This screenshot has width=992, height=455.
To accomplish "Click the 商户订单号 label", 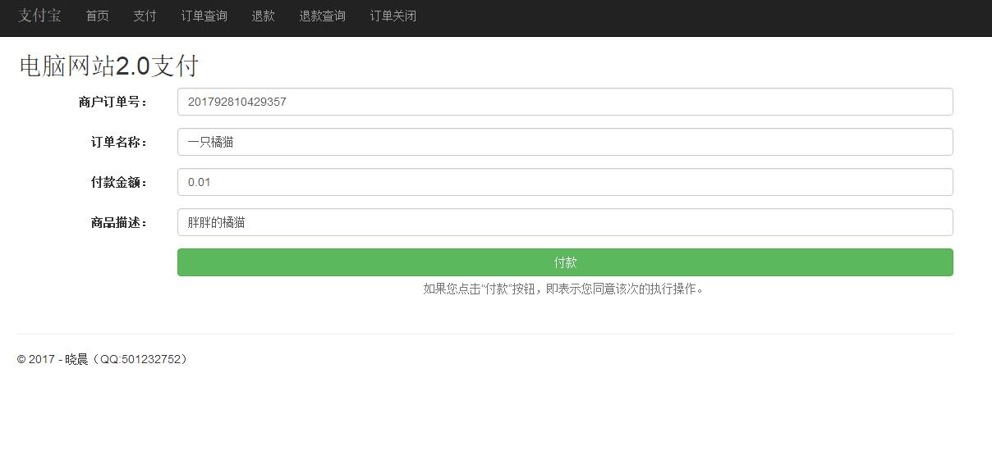I will click(113, 102).
